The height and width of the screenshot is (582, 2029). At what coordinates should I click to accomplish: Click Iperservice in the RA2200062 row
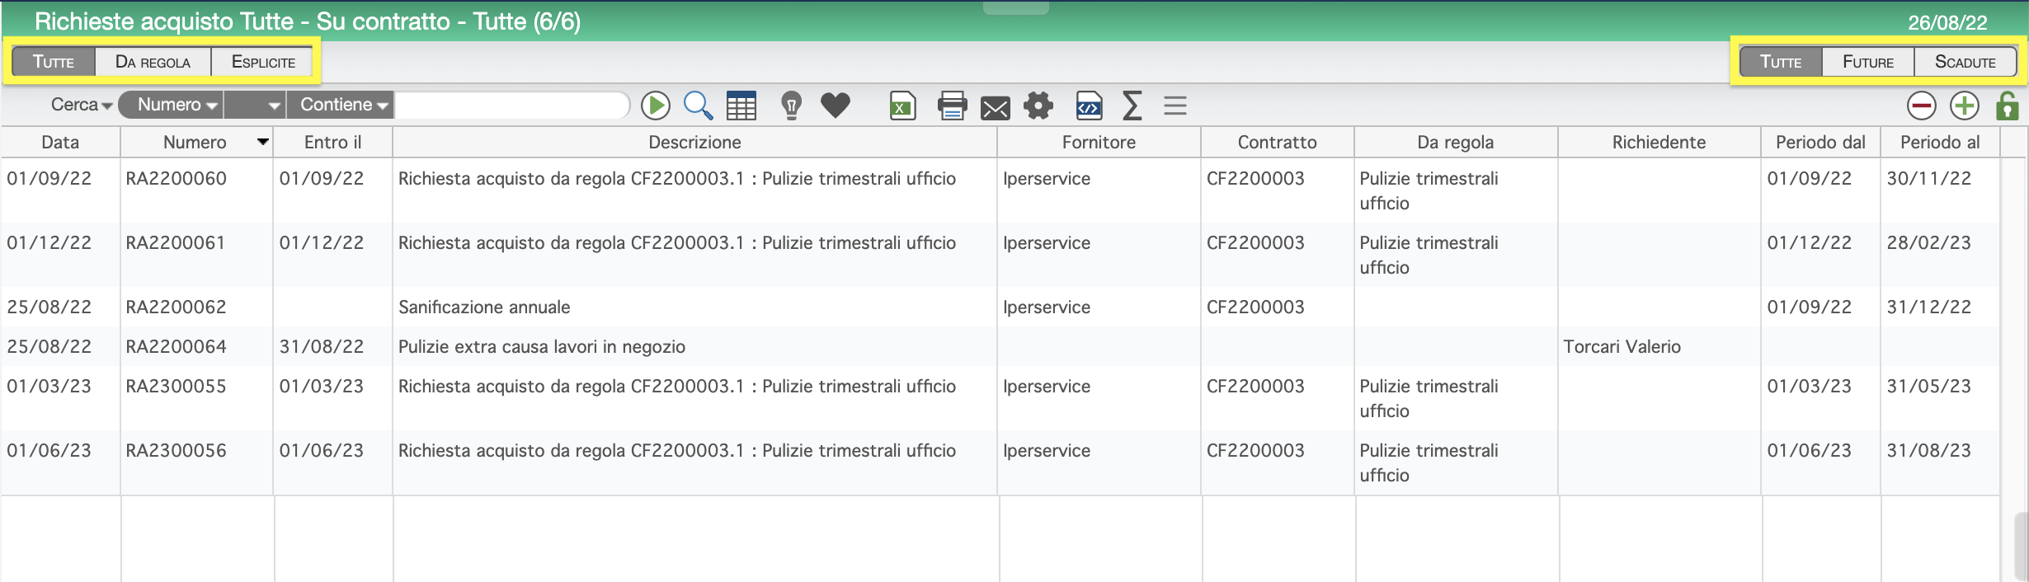coord(1047,307)
